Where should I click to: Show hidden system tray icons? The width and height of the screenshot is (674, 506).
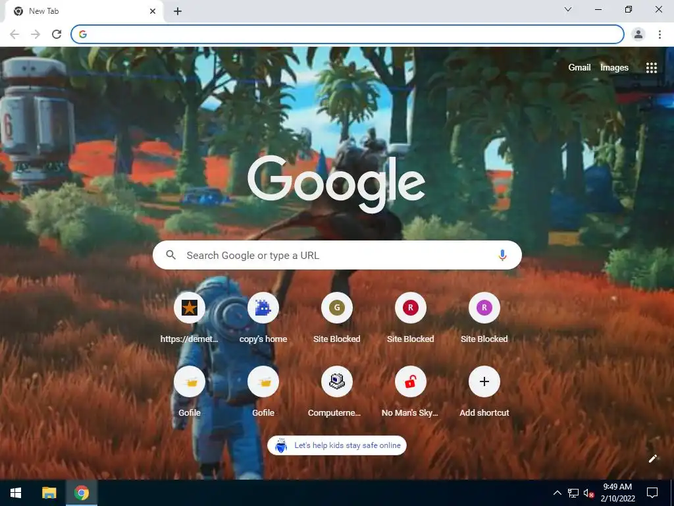557,493
